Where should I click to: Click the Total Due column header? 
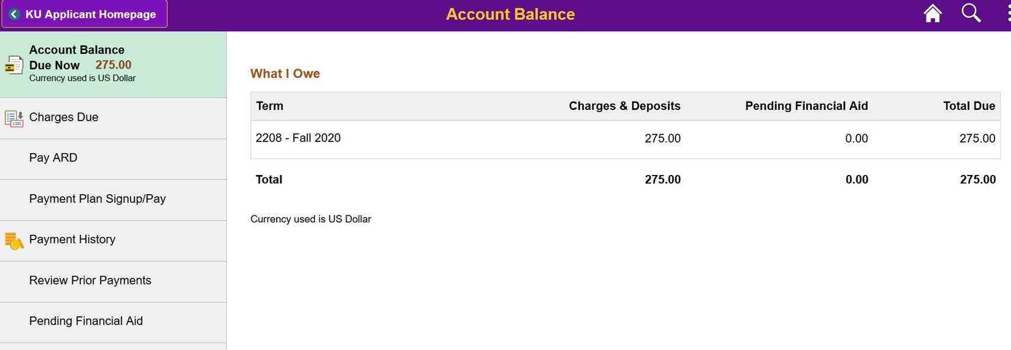click(968, 106)
